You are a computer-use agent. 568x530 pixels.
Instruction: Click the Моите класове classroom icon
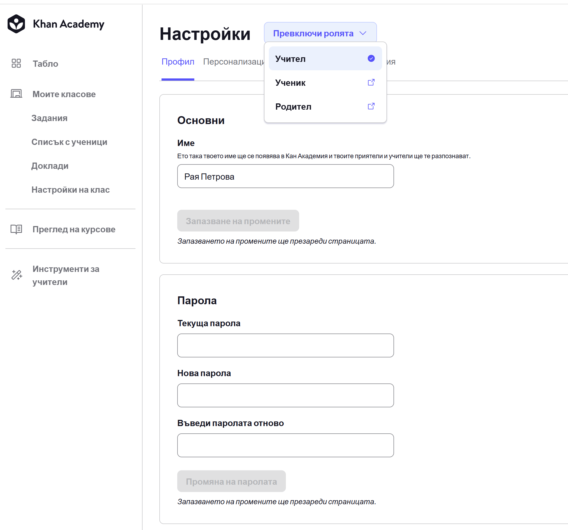pyautogui.click(x=16, y=94)
